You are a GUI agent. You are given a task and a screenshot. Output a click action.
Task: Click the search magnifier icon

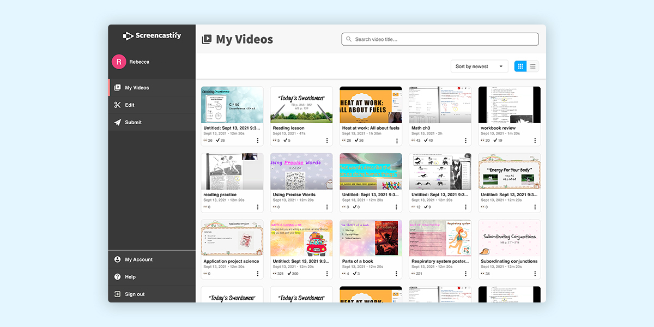click(348, 39)
